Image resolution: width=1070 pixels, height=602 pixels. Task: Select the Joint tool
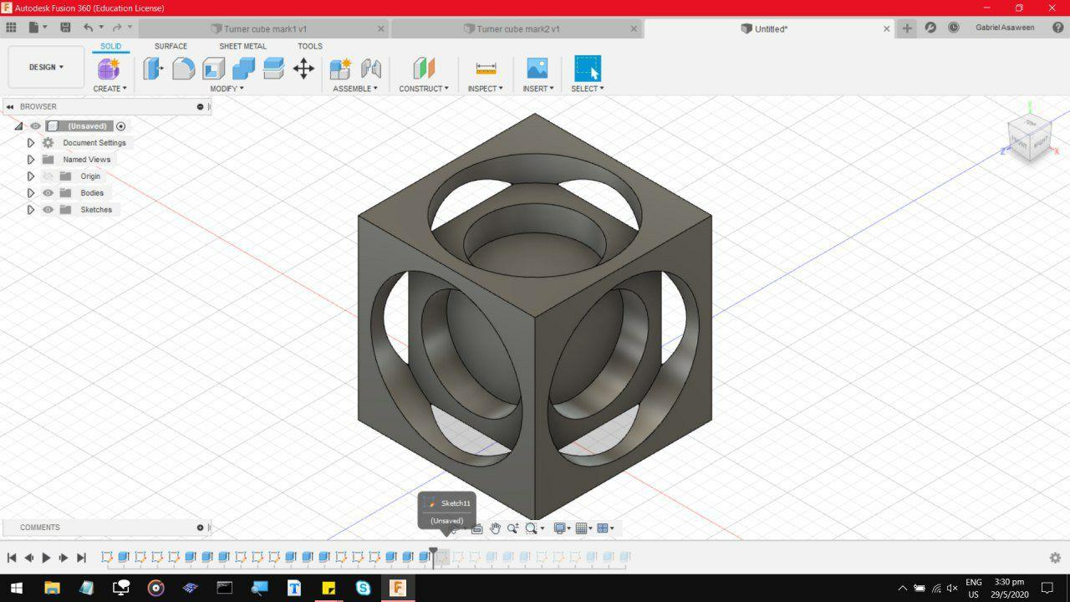tap(370, 69)
